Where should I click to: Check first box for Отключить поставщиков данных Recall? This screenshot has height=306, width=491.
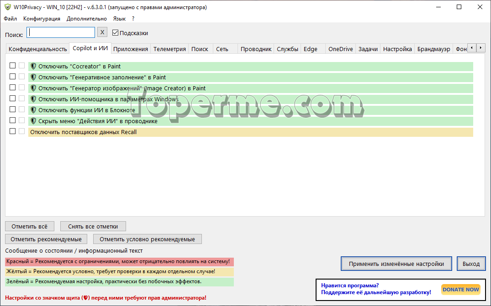12,131
